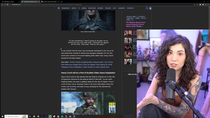Screen dimensions: 210x118
Task: Click the Task View taskbar icon
Action: (30, 116)
